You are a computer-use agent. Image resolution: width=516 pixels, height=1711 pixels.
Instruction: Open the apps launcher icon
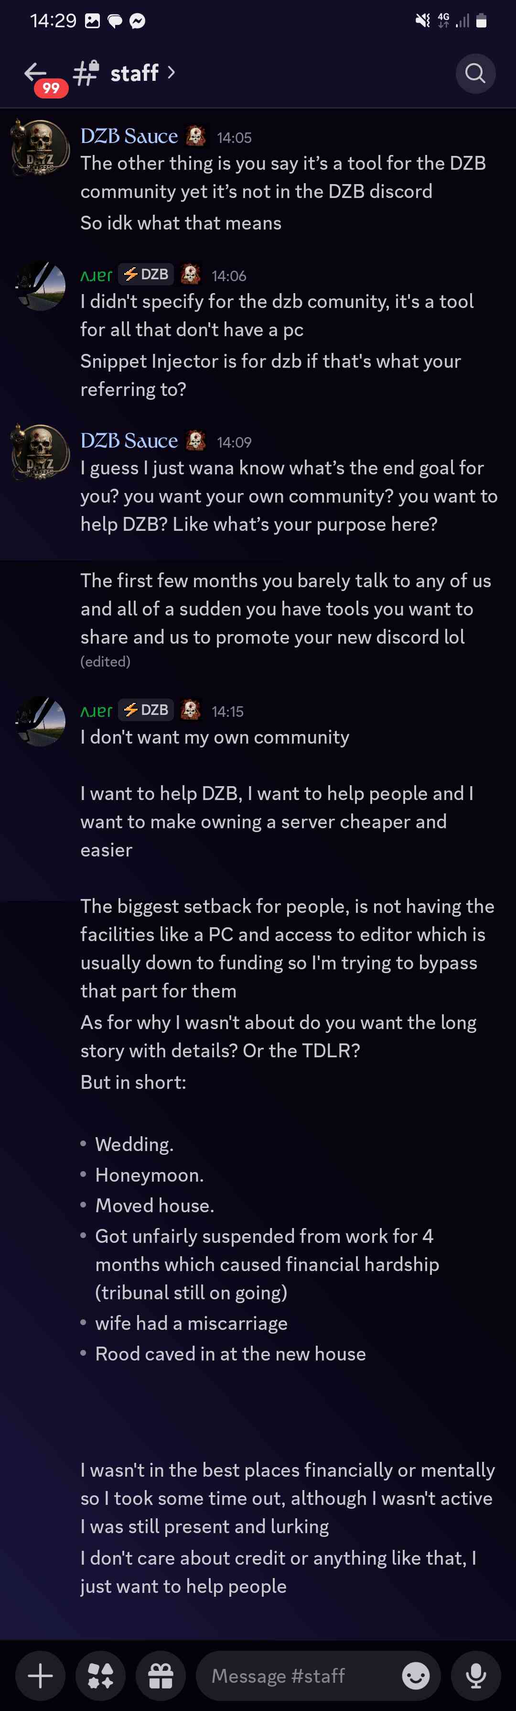[x=101, y=1675]
